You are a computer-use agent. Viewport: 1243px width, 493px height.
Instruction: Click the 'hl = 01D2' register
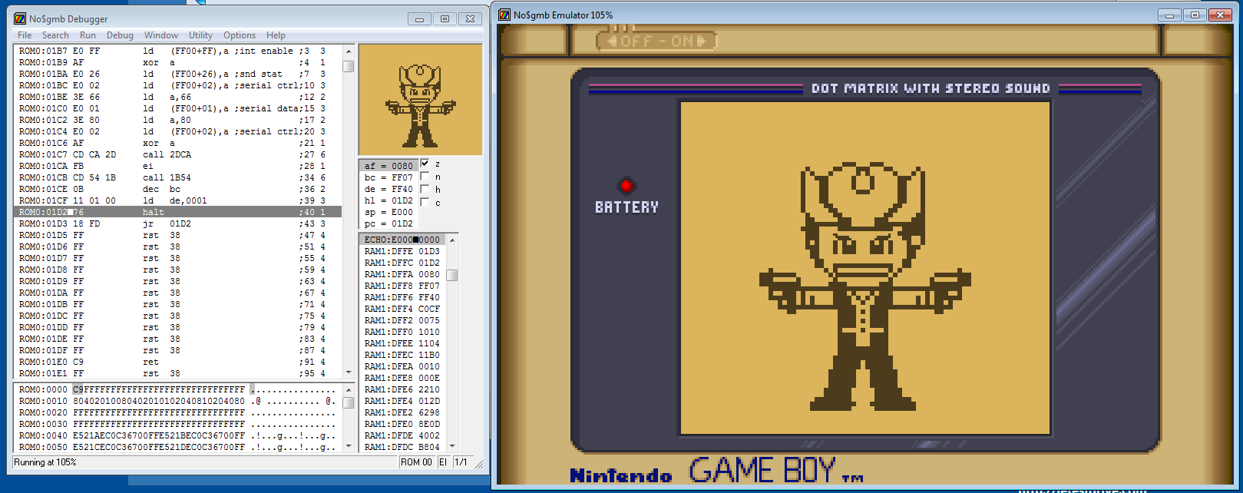click(388, 200)
